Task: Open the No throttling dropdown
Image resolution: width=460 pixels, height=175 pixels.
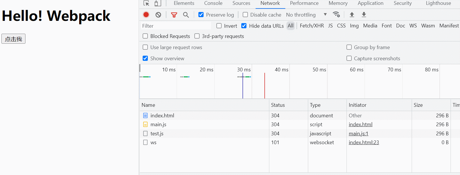Action: coord(306,15)
